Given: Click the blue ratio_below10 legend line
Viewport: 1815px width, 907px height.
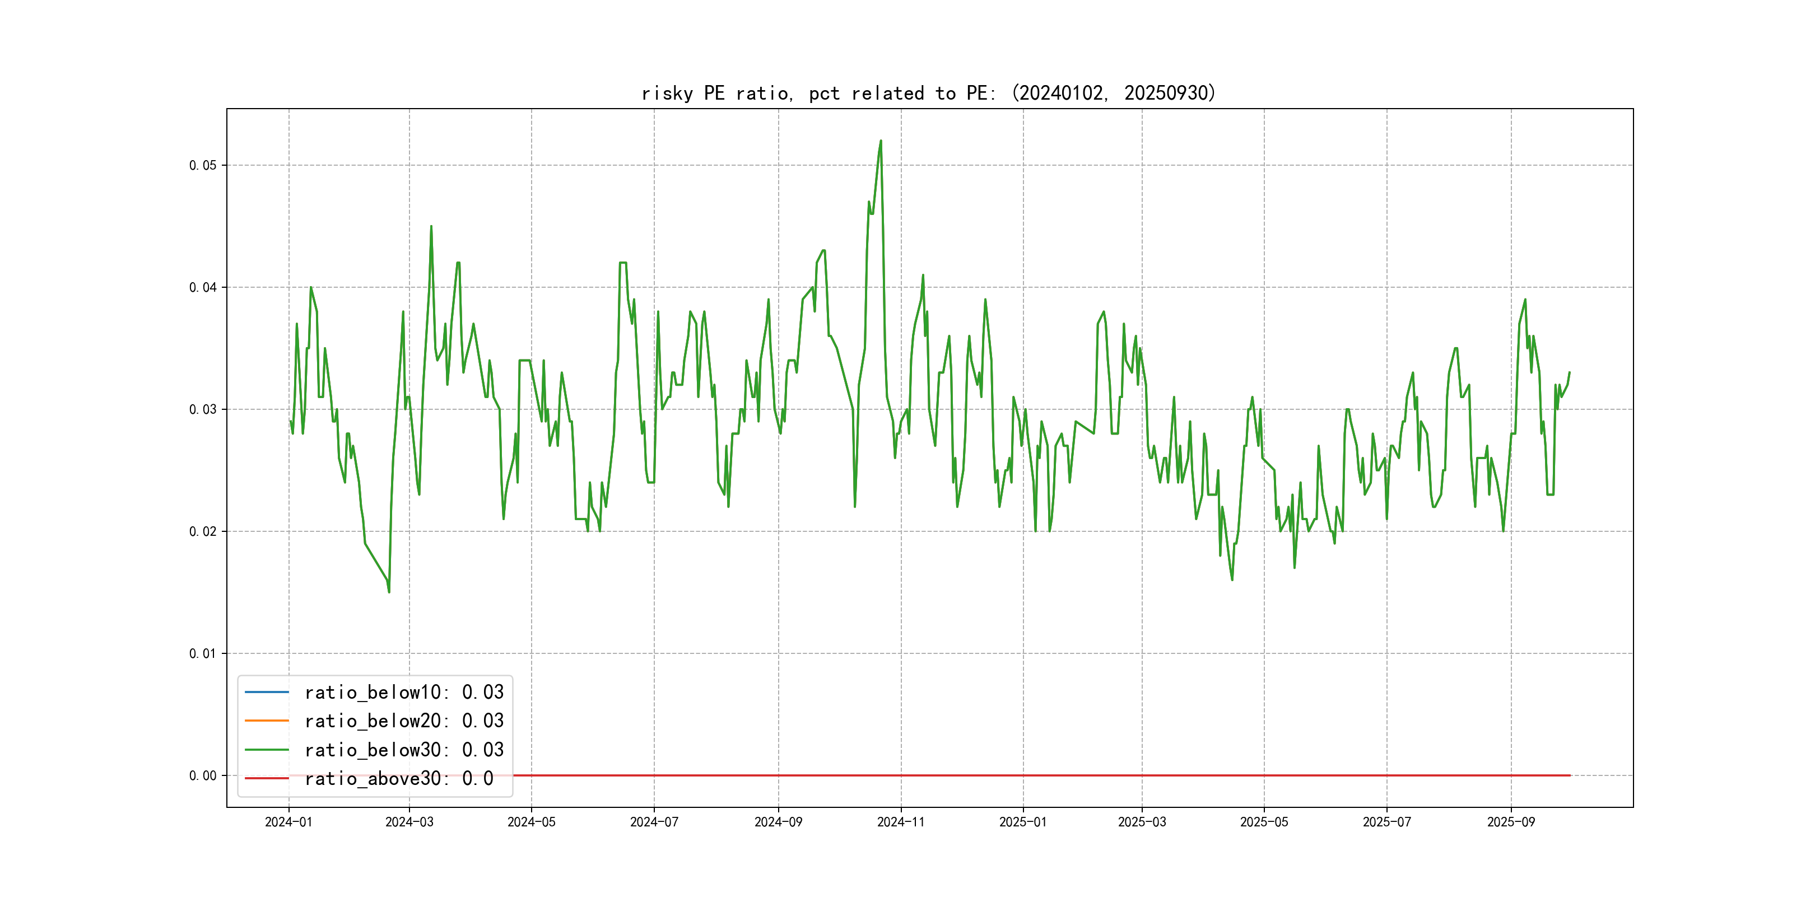Looking at the screenshot, I should coord(266,692).
